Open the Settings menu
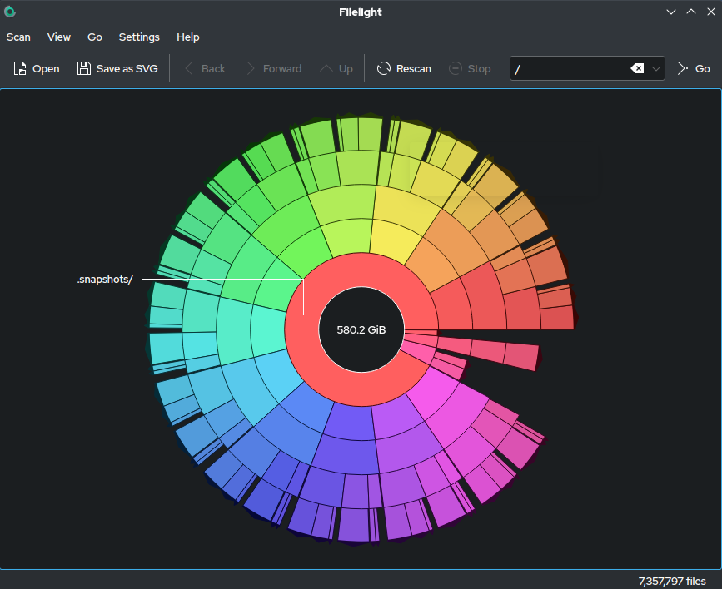This screenshot has height=589, width=722. [x=139, y=37]
